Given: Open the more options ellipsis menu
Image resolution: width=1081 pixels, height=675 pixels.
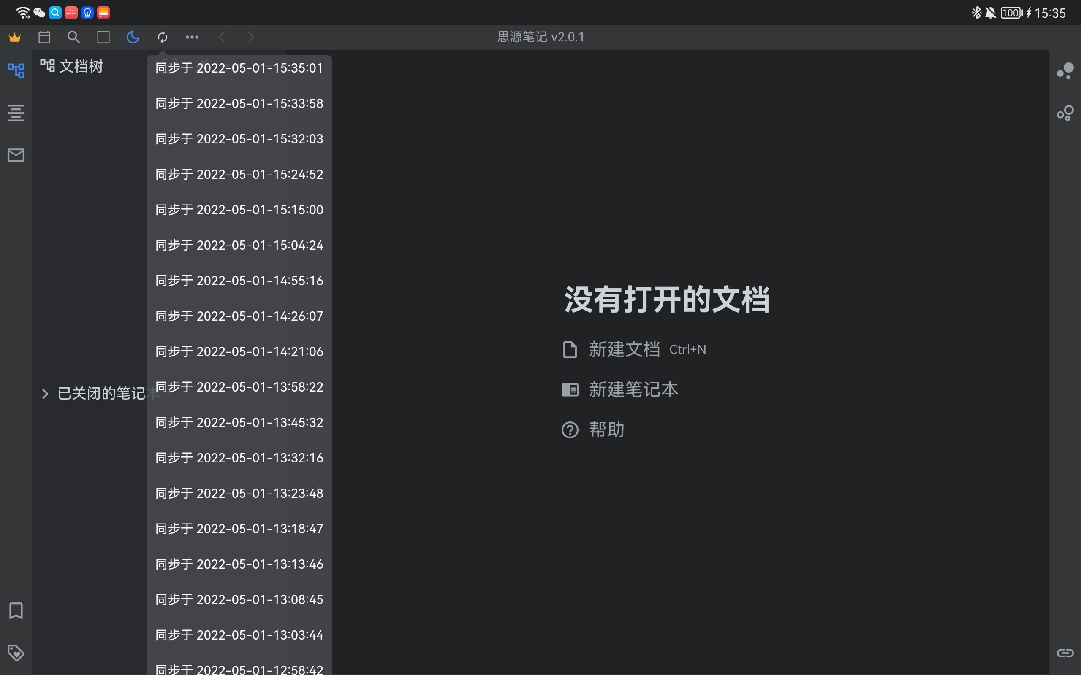Looking at the screenshot, I should (192, 37).
